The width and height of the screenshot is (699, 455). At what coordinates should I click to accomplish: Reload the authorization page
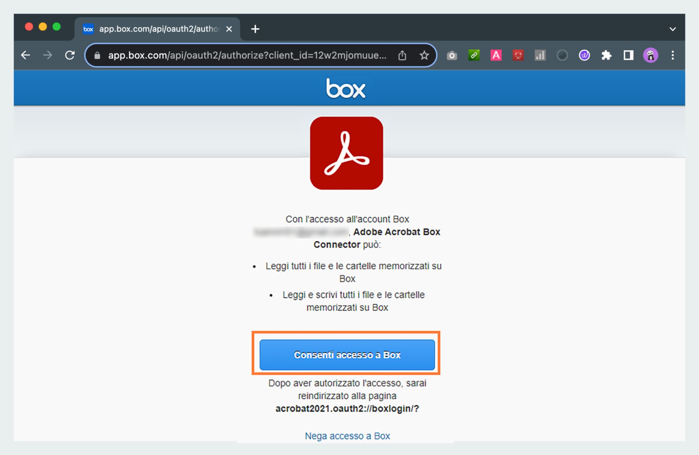pyautogui.click(x=70, y=55)
